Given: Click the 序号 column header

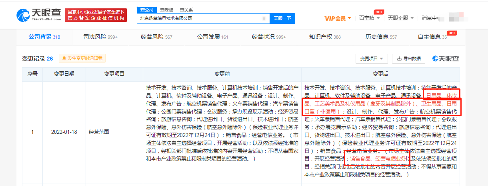Looking at the screenshot, I should pos(32,74).
